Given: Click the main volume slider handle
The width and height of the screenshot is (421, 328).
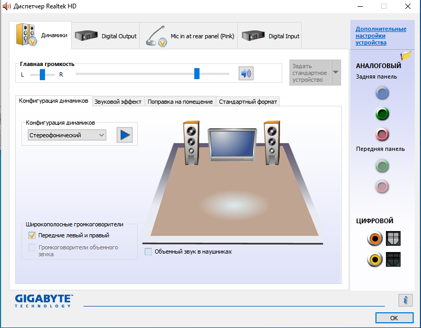Looking at the screenshot, I should tap(197, 73).
